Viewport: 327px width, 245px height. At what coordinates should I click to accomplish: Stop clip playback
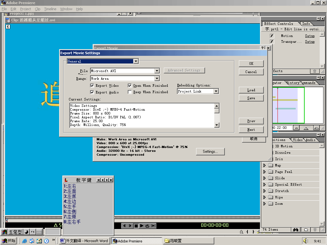pos(136,226)
